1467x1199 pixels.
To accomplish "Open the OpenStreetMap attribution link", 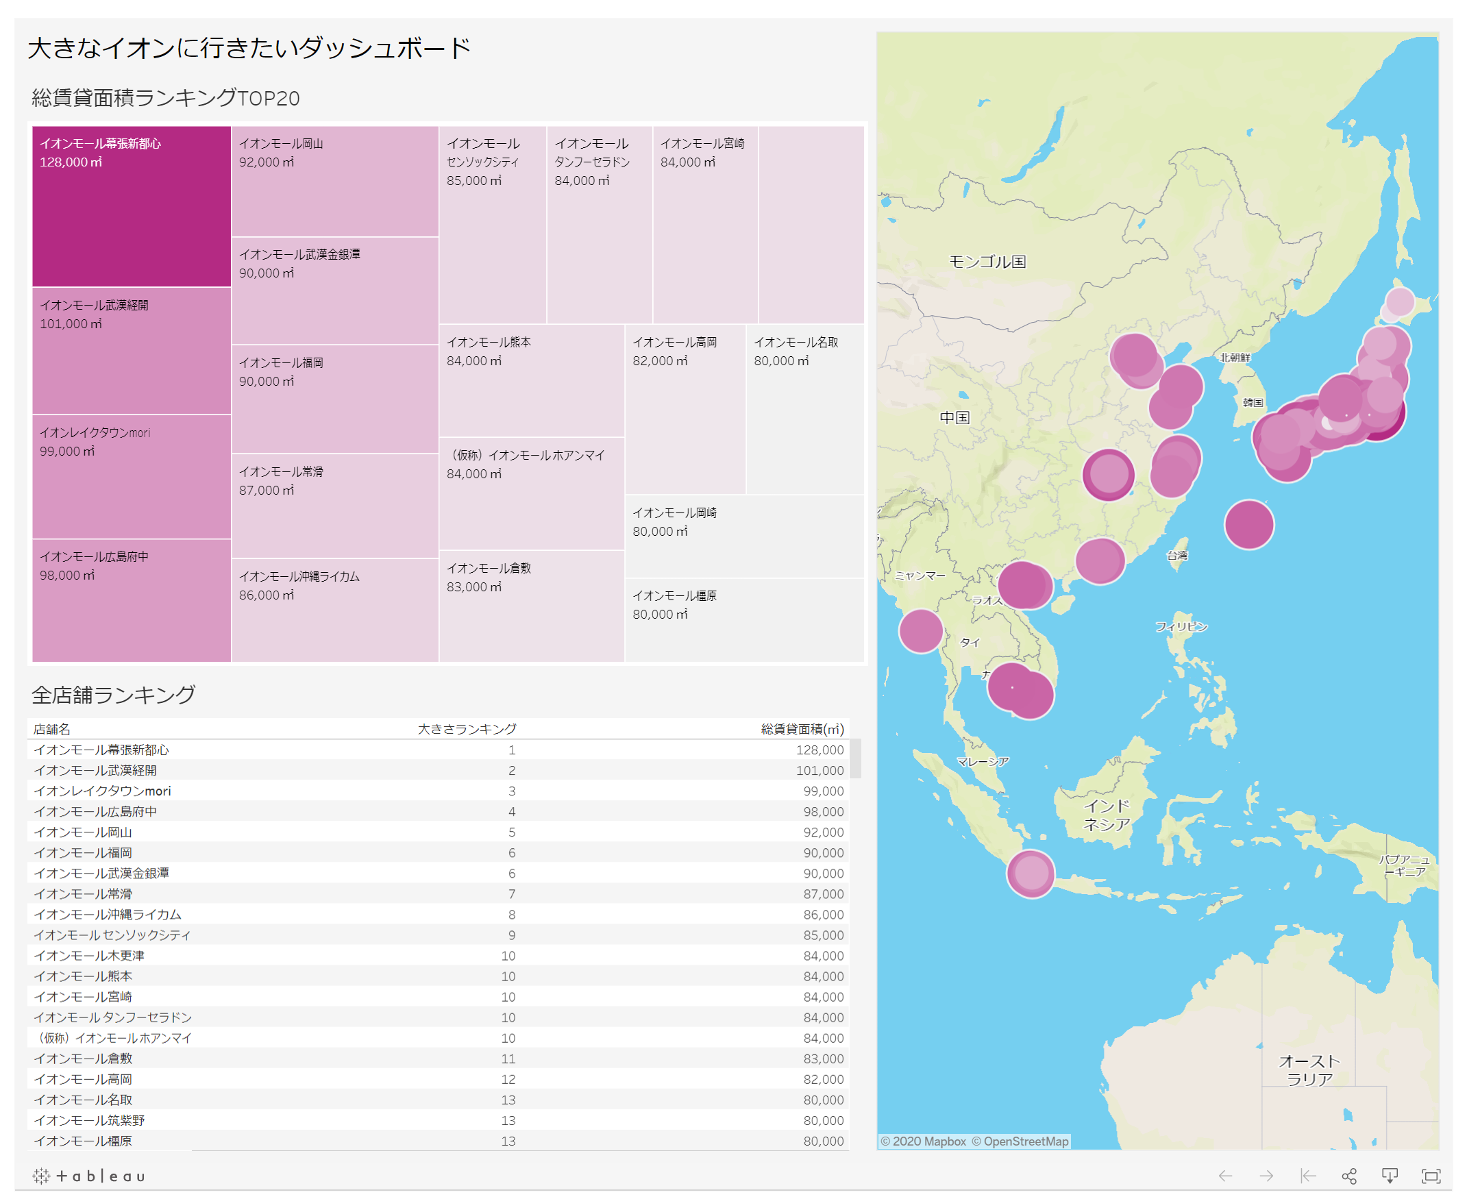I will tap(1020, 1141).
